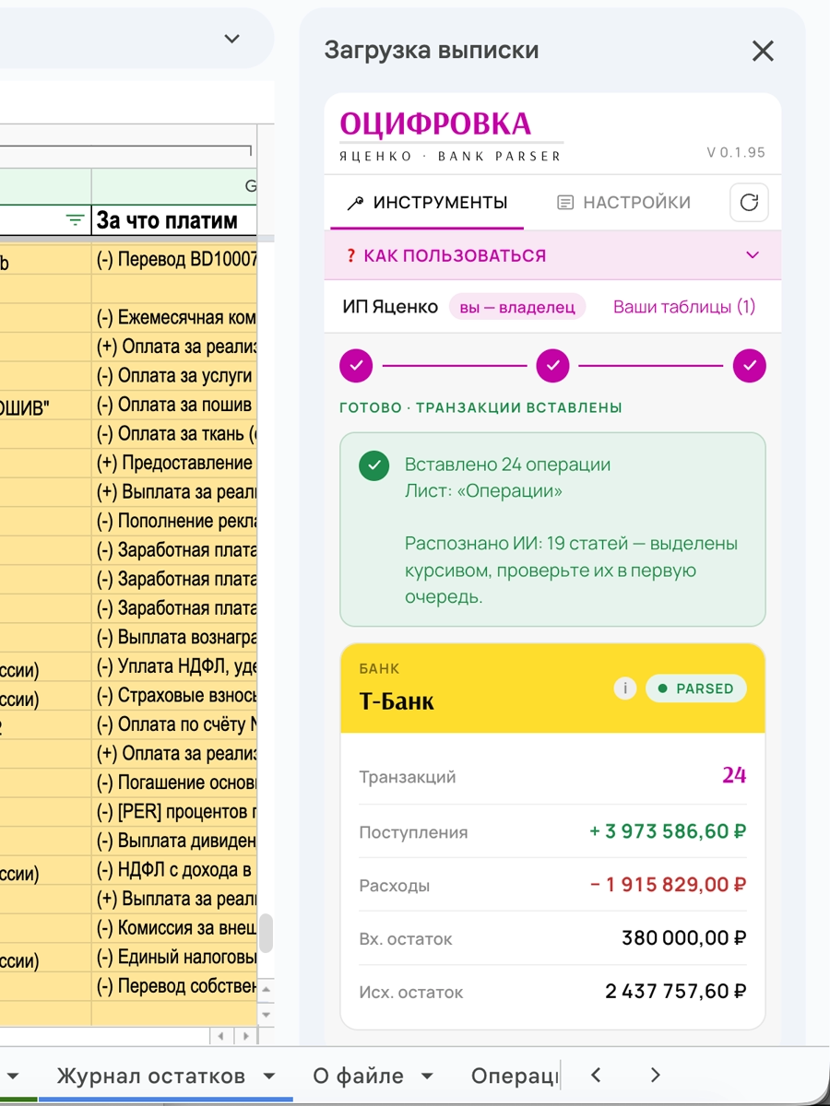Click the third completed step circle
830x1106 pixels.
tap(749, 365)
